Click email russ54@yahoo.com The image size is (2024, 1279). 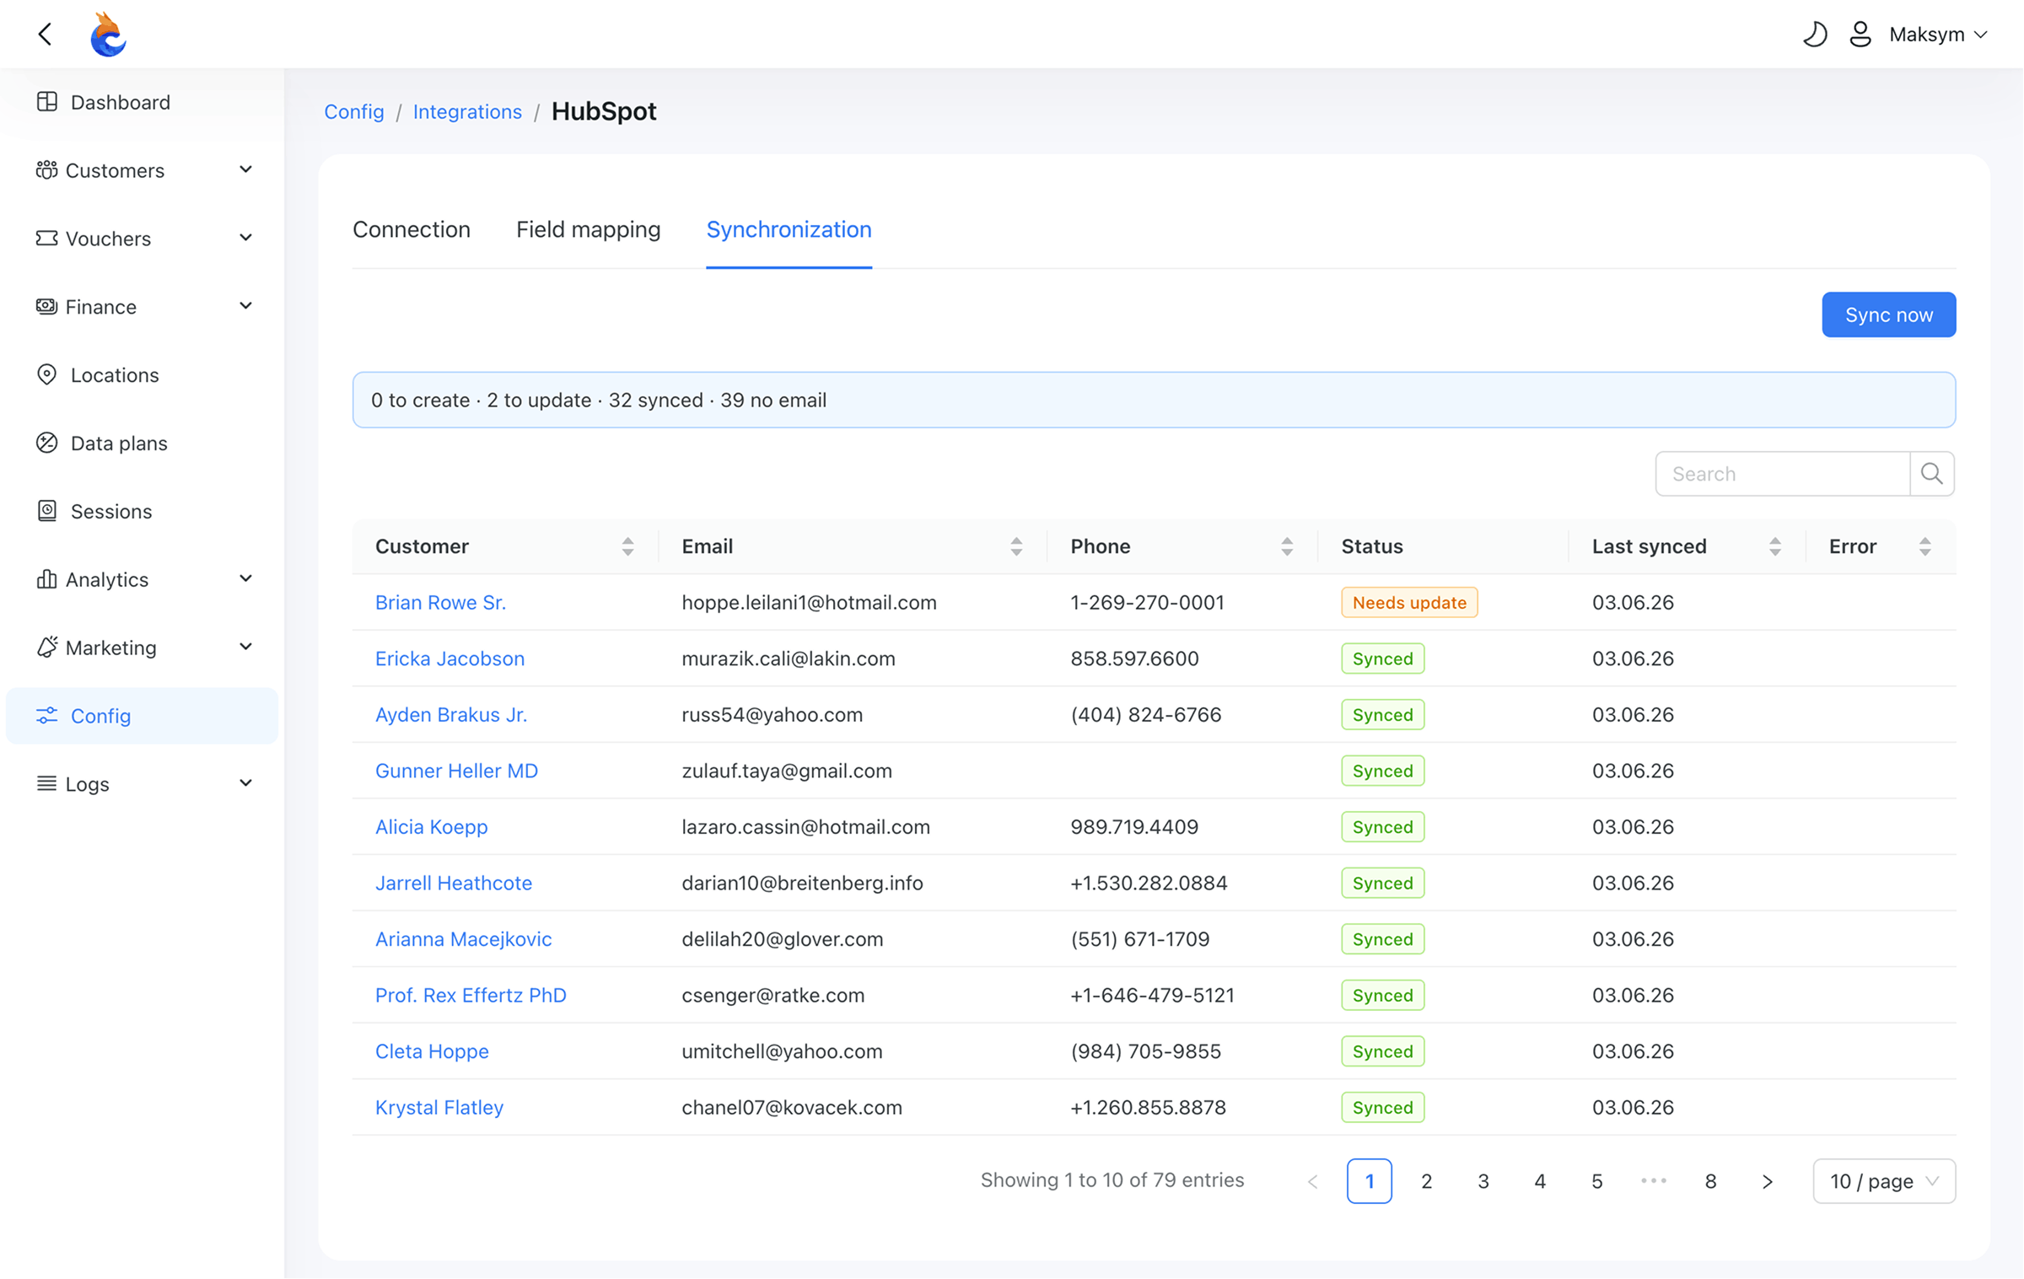(x=772, y=715)
